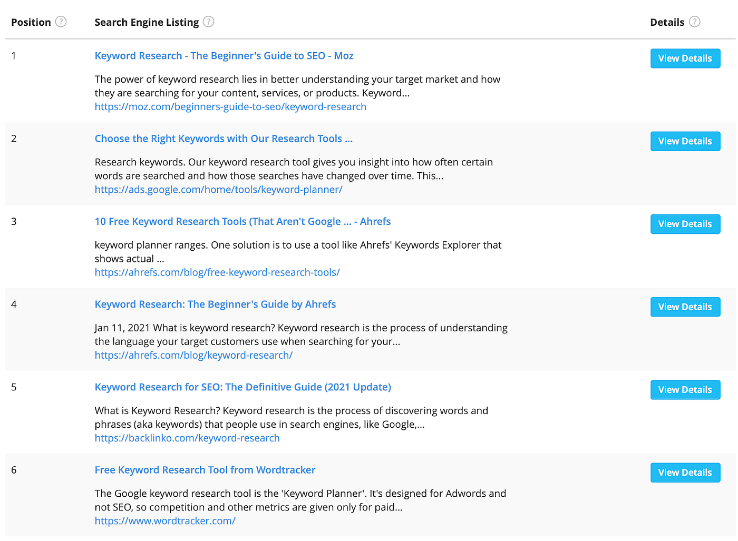Open Free Keyword Research Tool from Wordtracker
The width and height of the screenshot is (738, 541).
coord(205,470)
